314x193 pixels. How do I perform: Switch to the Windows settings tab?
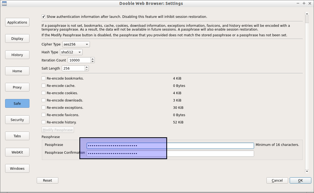(x=17, y=168)
